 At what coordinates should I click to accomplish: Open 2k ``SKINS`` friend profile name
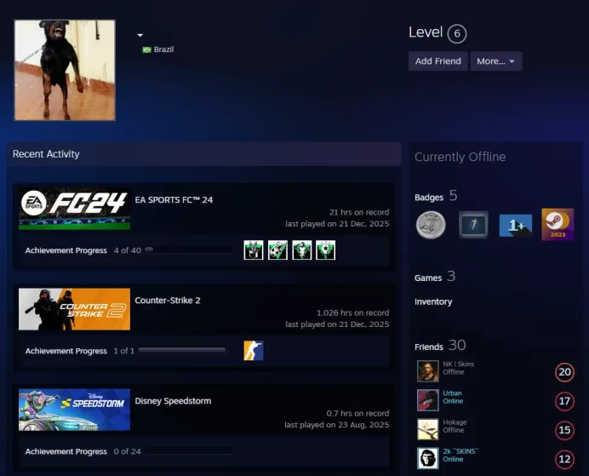tap(460, 451)
